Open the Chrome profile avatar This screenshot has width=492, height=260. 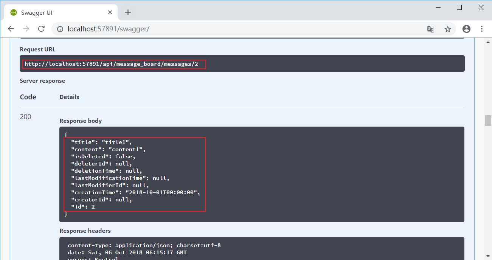[466, 29]
